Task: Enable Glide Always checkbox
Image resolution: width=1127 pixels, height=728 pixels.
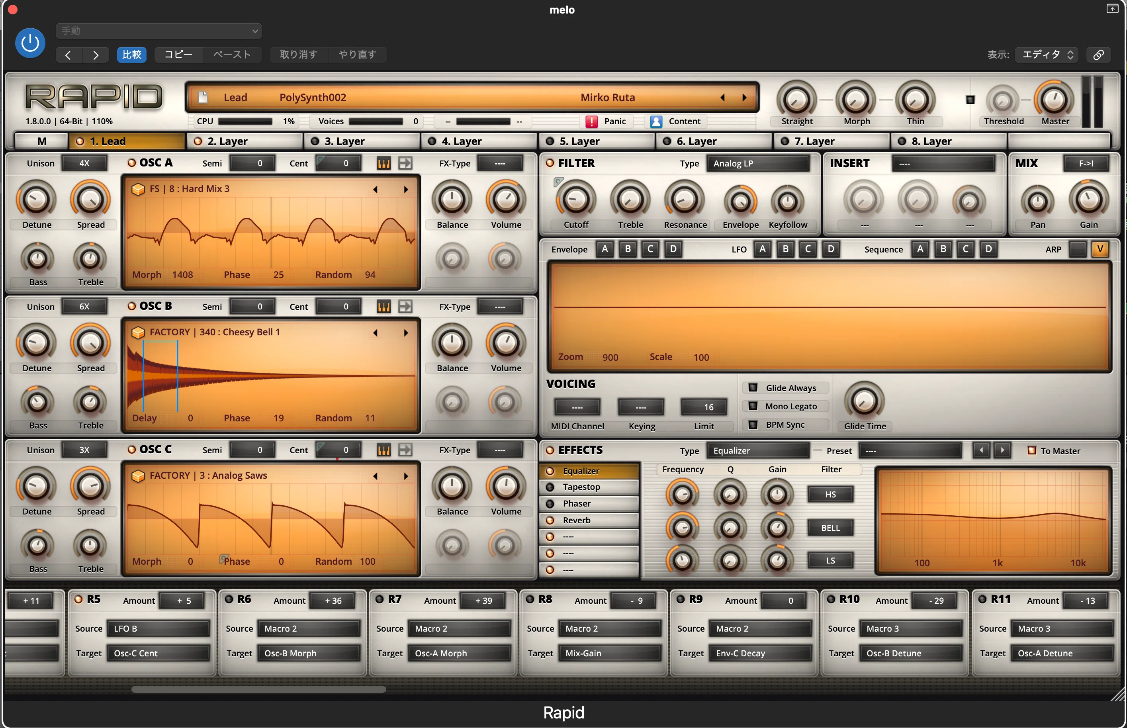Action: (x=753, y=387)
